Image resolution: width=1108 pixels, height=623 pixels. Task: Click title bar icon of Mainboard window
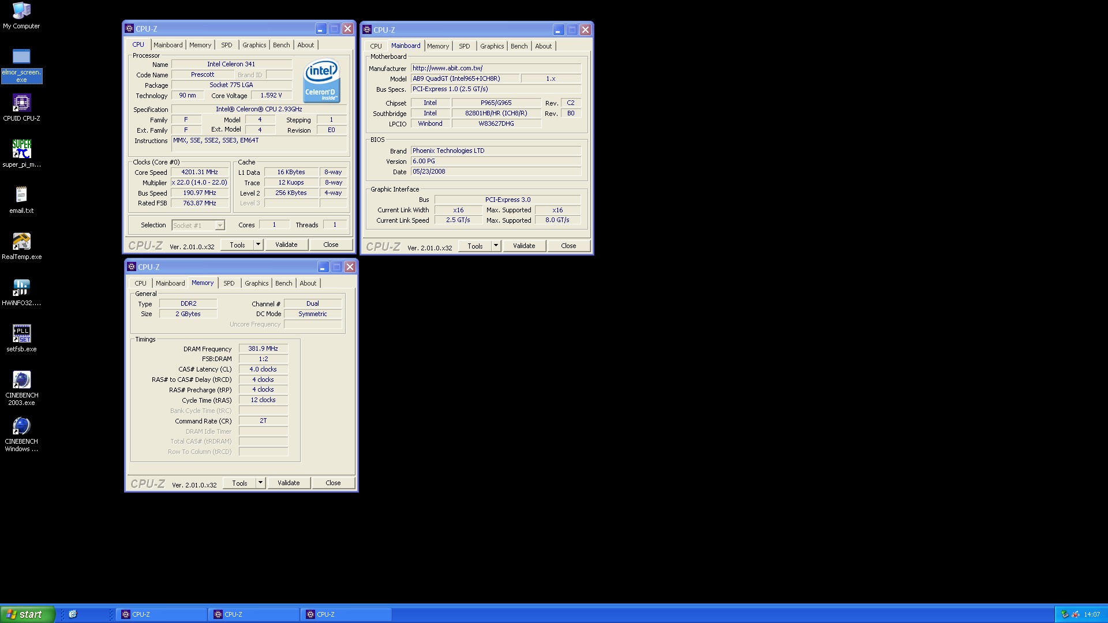(x=367, y=30)
